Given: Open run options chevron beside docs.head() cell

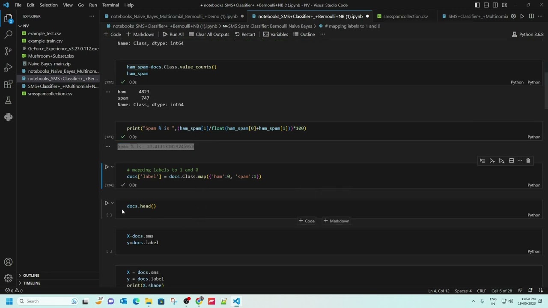Looking at the screenshot, I should pyautogui.click(x=112, y=203).
